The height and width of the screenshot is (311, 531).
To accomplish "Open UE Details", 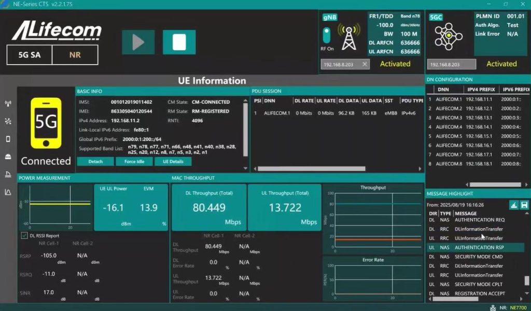I will (173, 161).
